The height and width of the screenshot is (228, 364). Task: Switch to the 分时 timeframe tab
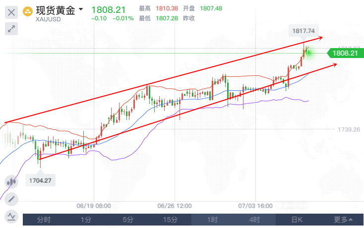44,220
